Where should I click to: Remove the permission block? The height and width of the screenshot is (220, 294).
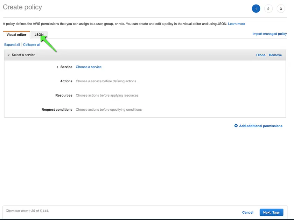[275, 55]
